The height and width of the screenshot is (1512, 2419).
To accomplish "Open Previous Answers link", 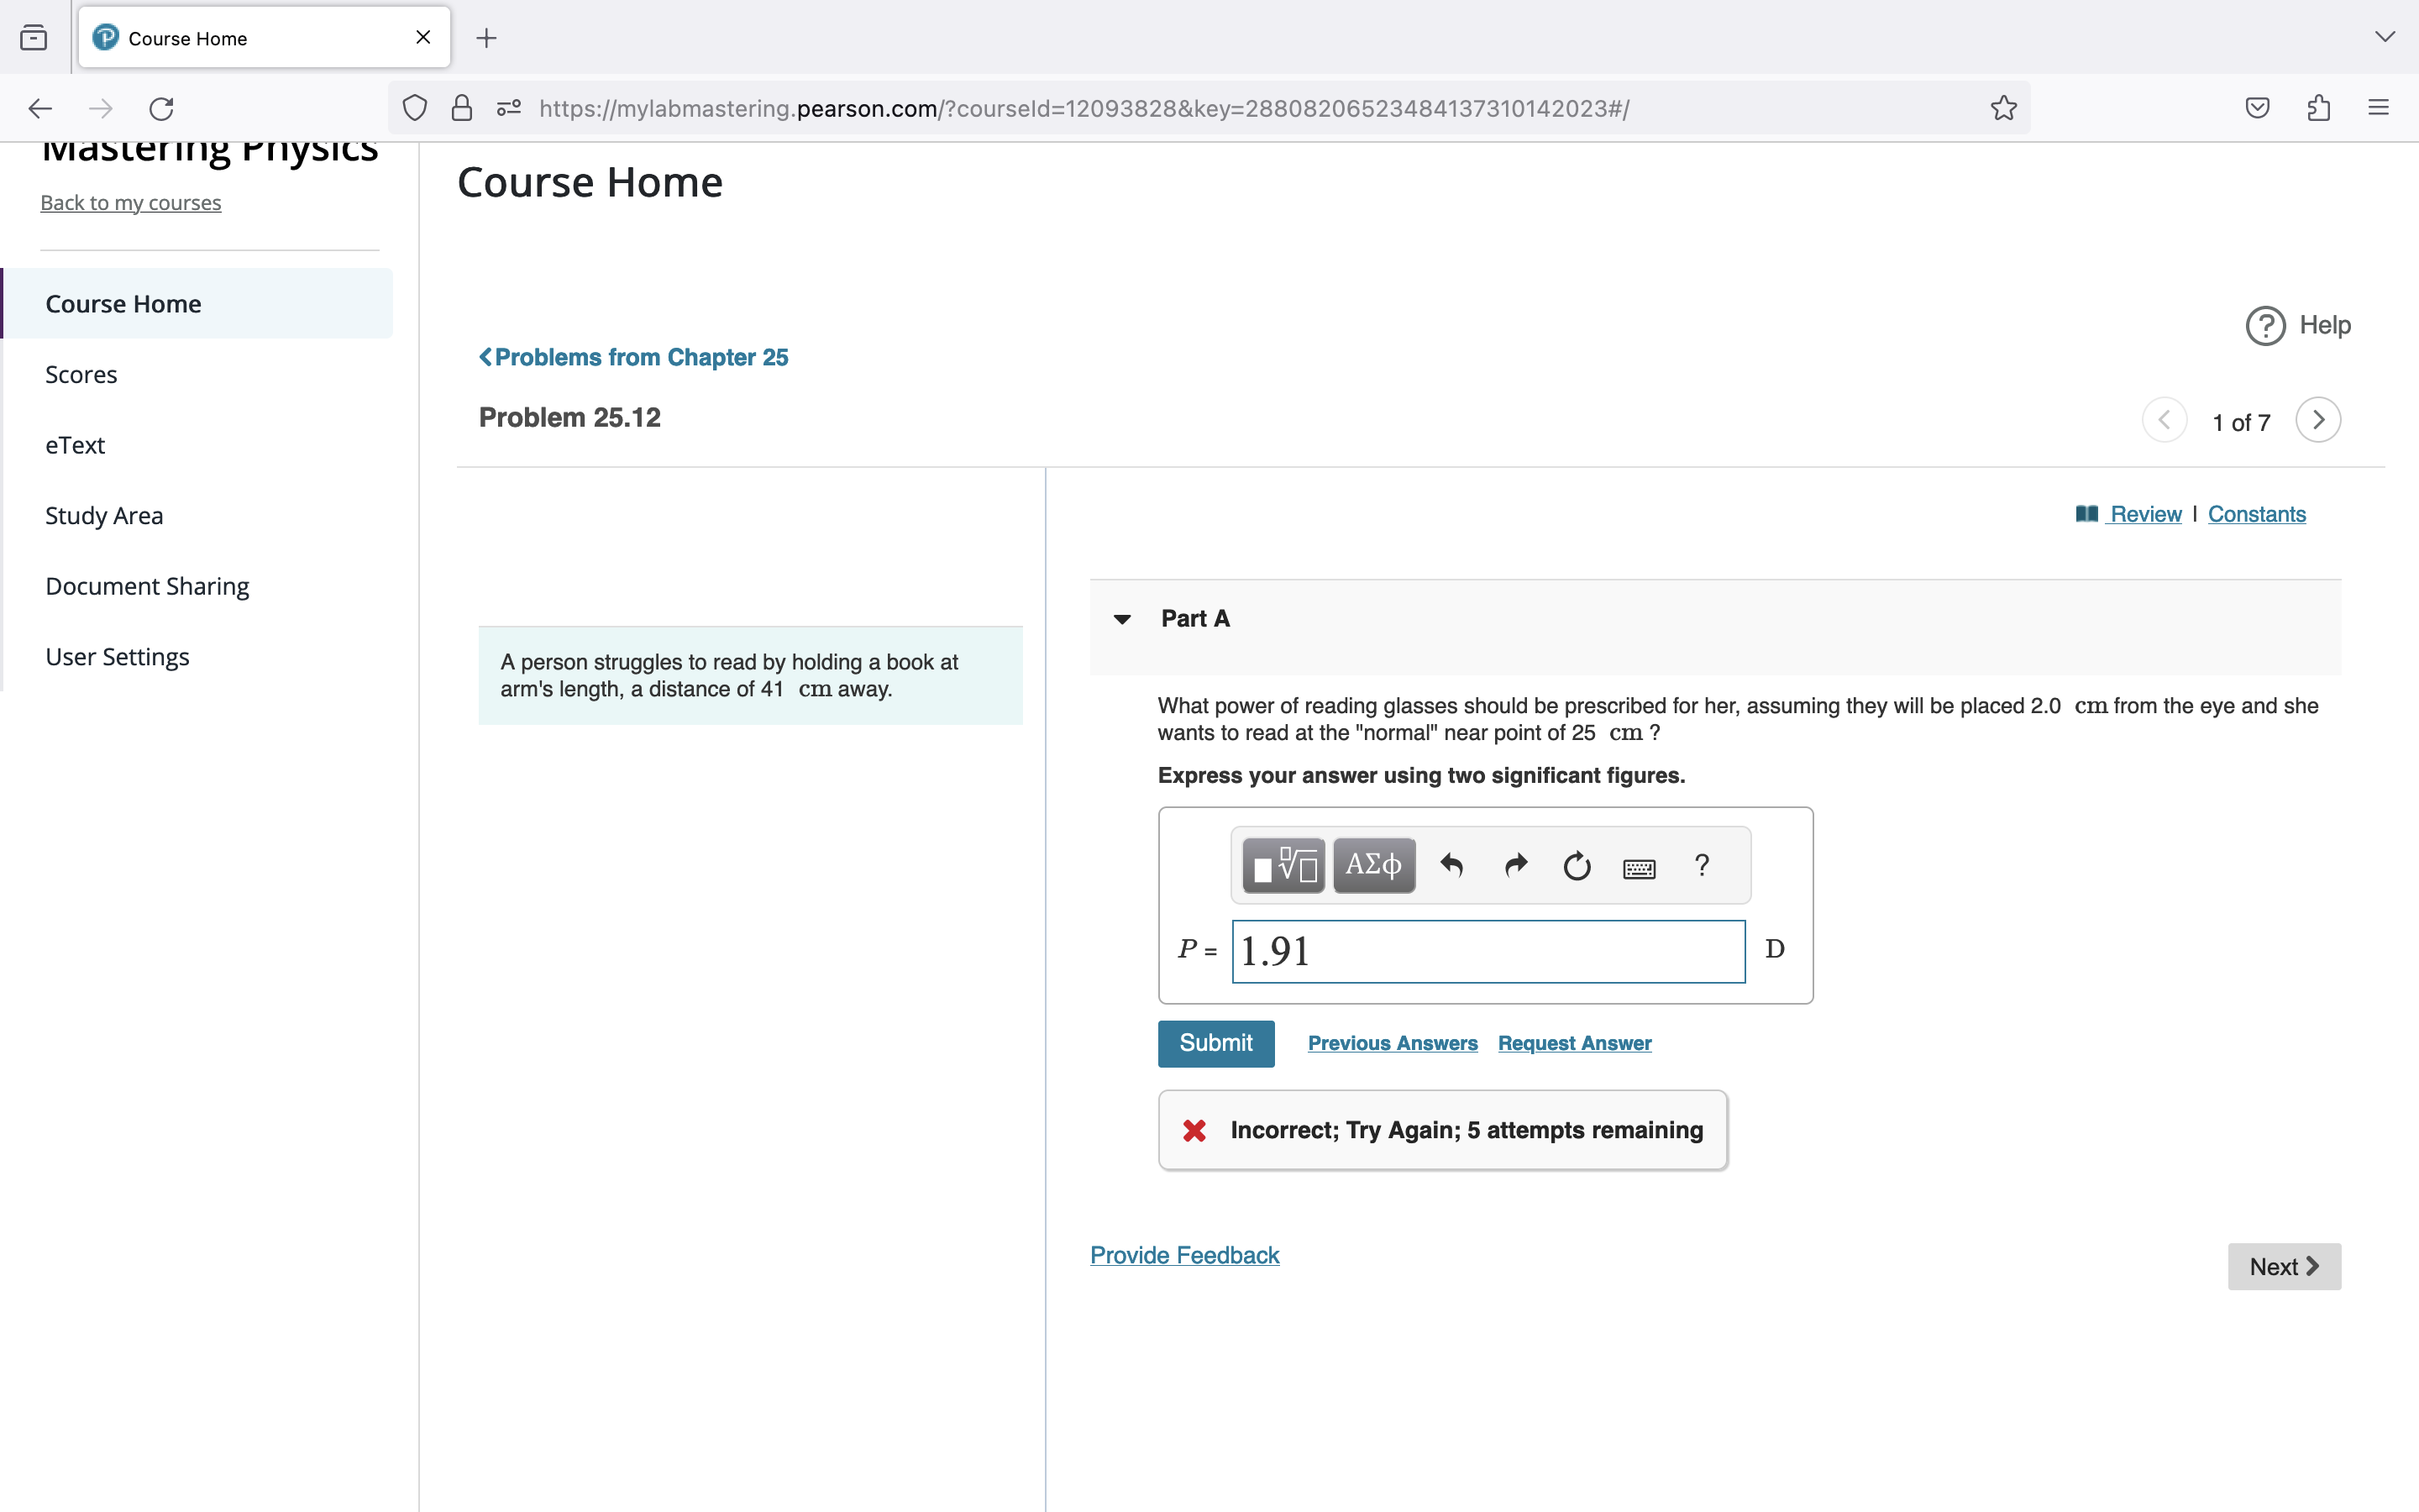I will (x=1393, y=1043).
